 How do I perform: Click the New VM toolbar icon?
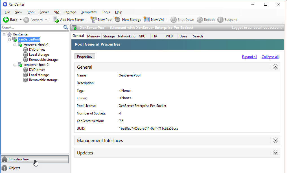[147, 19]
